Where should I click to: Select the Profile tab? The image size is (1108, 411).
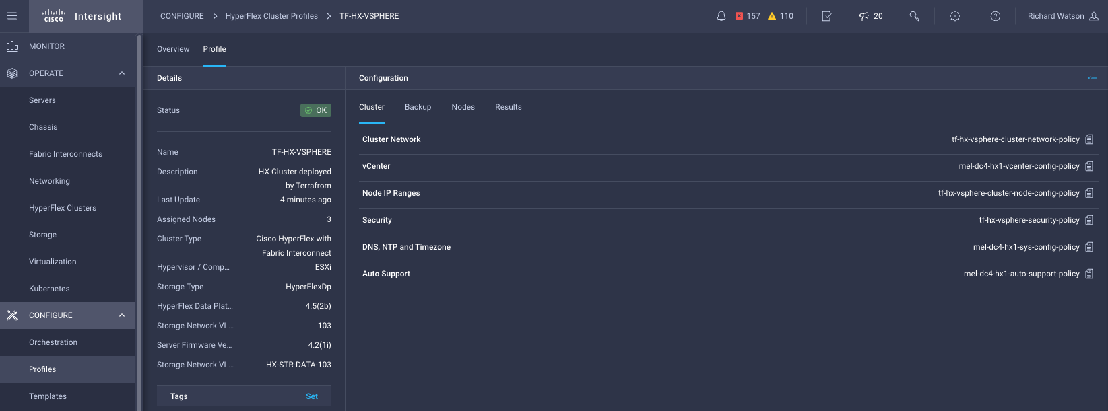(x=214, y=49)
